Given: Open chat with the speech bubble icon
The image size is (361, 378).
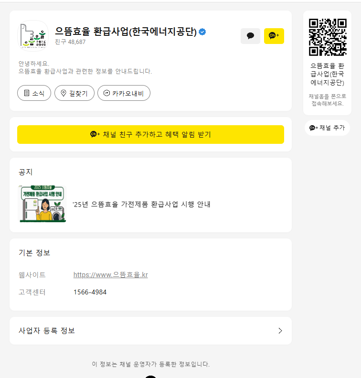Looking at the screenshot, I should click(x=250, y=36).
